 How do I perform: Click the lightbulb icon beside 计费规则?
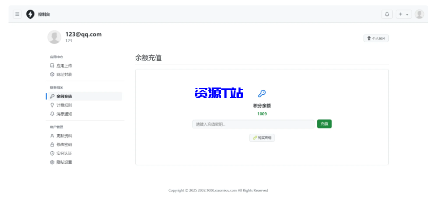[x=52, y=105]
